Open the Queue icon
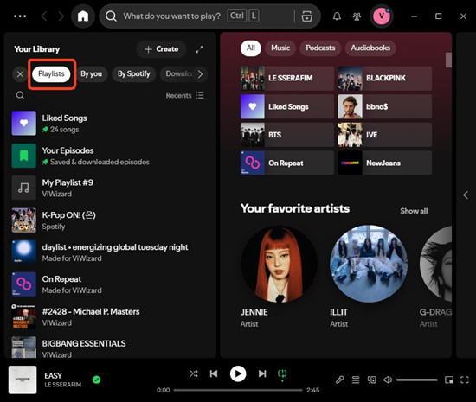Screen dimensions: 476x402 [356, 380]
